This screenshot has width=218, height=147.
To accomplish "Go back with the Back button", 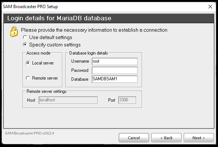I will [x=166, y=138].
